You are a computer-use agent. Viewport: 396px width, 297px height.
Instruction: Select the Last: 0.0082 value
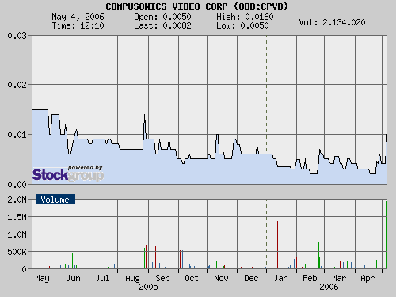pyautogui.click(x=162, y=25)
